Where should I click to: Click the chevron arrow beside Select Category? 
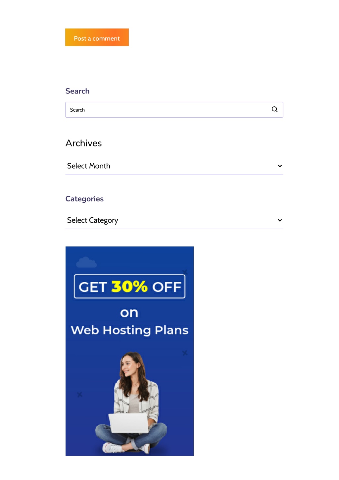tap(280, 220)
